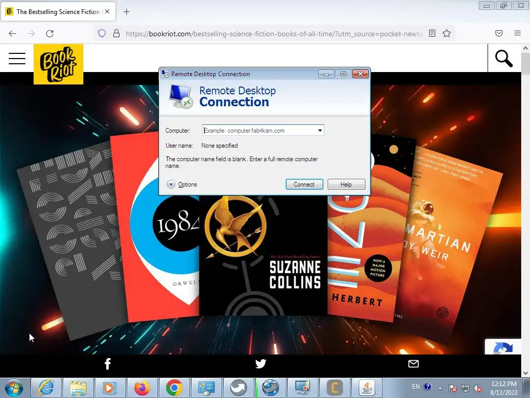Toggle reader view in address bar
Viewport: 530px width, 398px height.
(432, 33)
